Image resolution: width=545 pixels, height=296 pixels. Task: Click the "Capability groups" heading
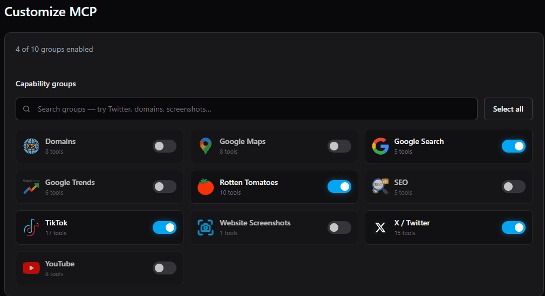click(x=45, y=84)
